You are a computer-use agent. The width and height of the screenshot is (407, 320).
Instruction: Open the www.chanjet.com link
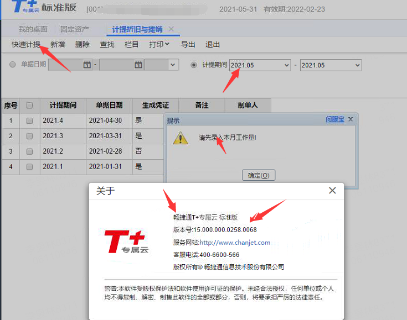click(x=235, y=243)
